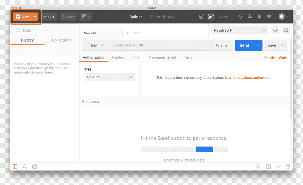
Task: Select the Collections tab in sidebar
Action: click(x=62, y=40)
